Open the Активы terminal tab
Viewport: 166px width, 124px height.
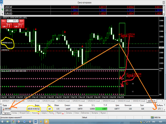[x=15, y=113]
